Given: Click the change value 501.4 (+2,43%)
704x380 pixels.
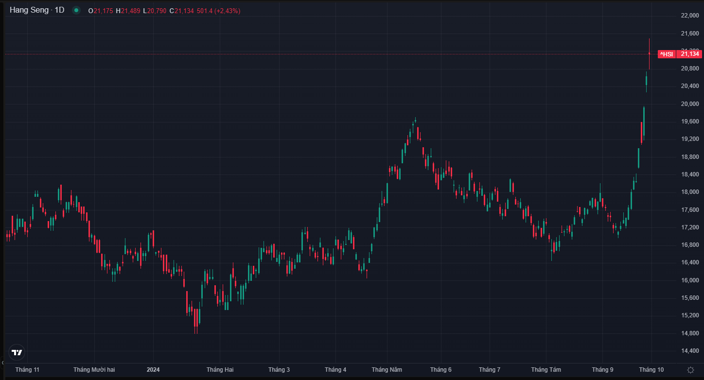Looking at the screenshot, I should click(x=218, y=11).
